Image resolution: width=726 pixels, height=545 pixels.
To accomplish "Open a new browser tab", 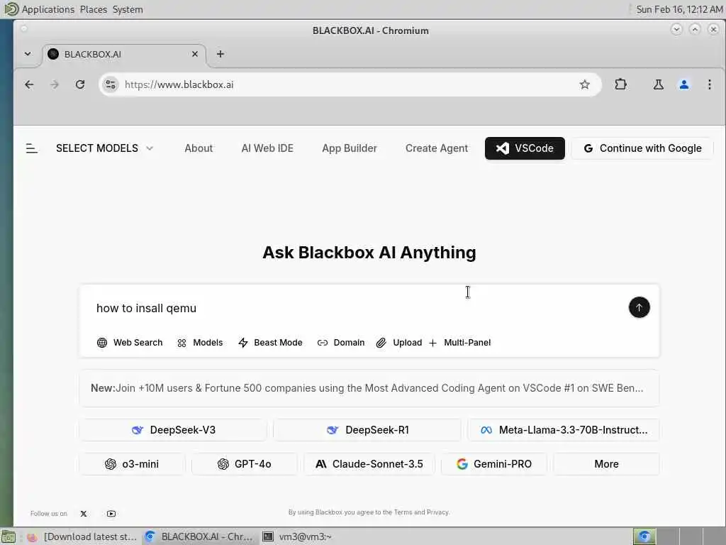I will pos(220,54).
